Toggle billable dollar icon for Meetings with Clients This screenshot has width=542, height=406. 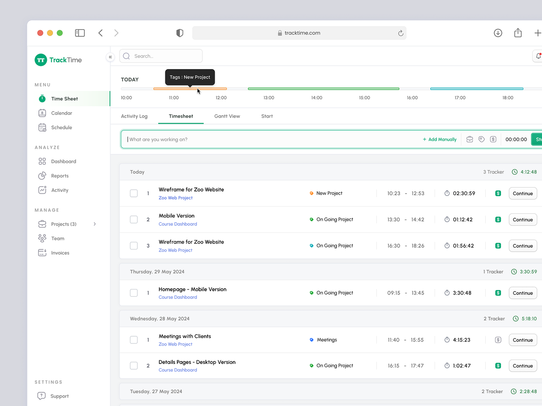pos(498,340)
